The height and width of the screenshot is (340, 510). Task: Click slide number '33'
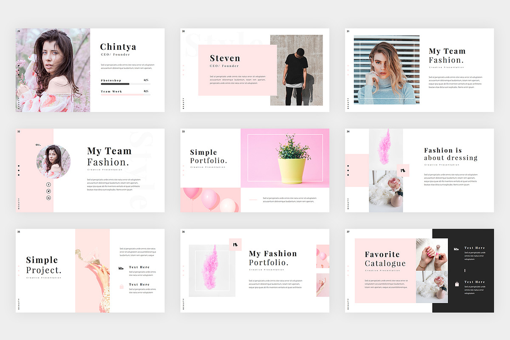183,131
